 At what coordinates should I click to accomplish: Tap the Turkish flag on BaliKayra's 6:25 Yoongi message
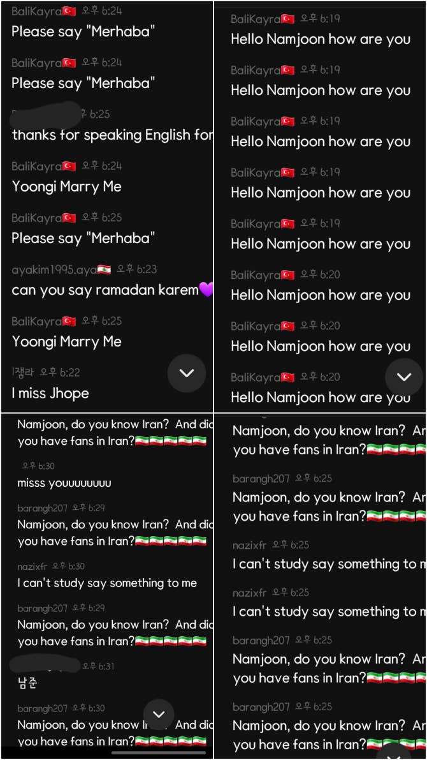click(69, 321)
